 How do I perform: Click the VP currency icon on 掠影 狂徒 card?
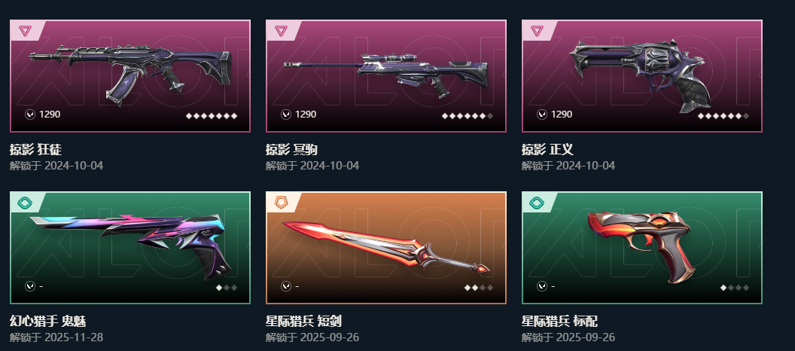point(30,114)
